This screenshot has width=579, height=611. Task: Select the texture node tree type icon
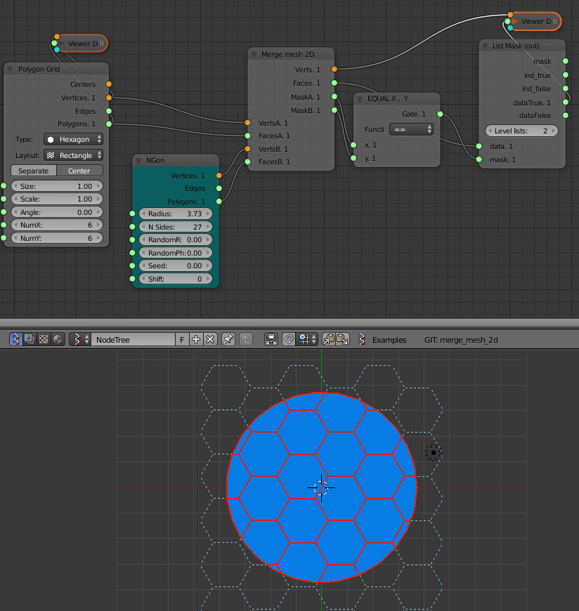(44, 339)
